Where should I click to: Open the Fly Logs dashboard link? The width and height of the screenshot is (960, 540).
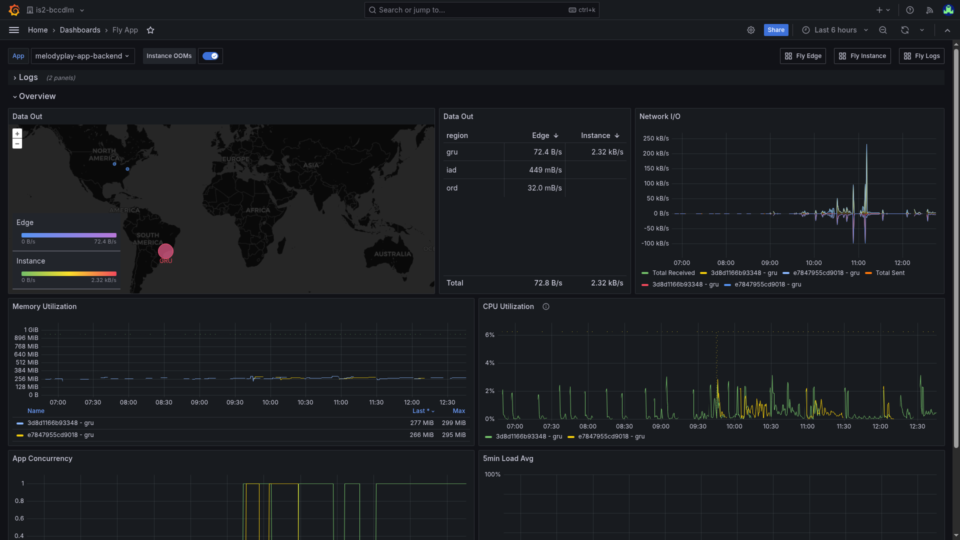921,56
